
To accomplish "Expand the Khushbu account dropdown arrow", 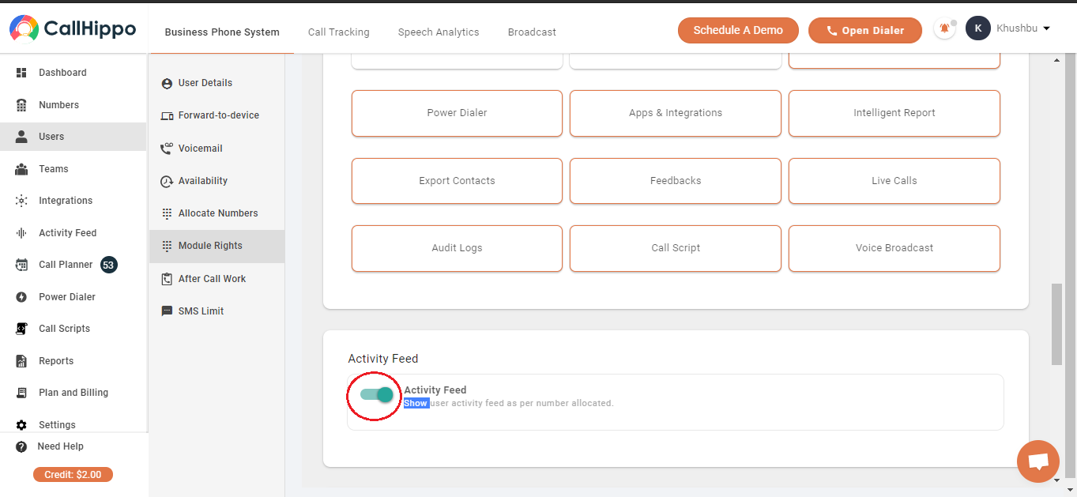I will click(x=1047, y=28).
